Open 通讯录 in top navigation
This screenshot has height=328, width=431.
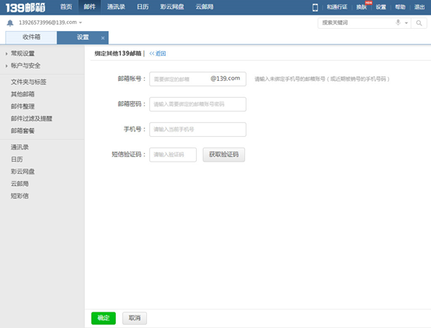[x=116, y=7]
